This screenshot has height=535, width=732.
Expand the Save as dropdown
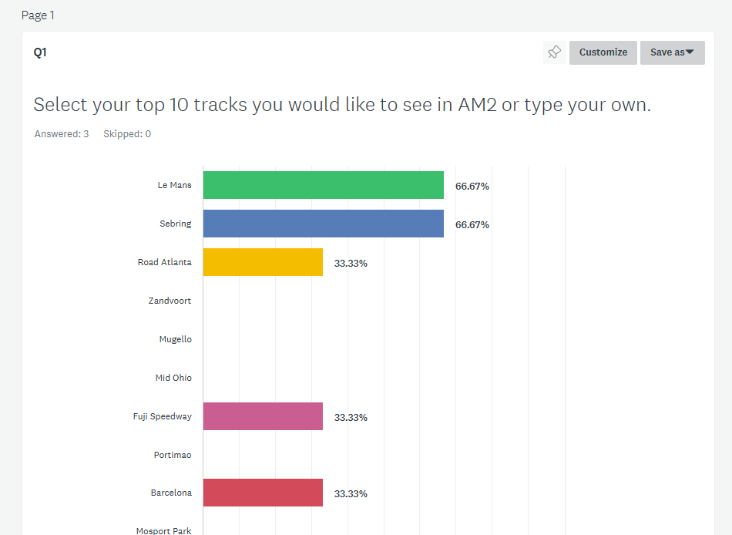click(672, 52)
